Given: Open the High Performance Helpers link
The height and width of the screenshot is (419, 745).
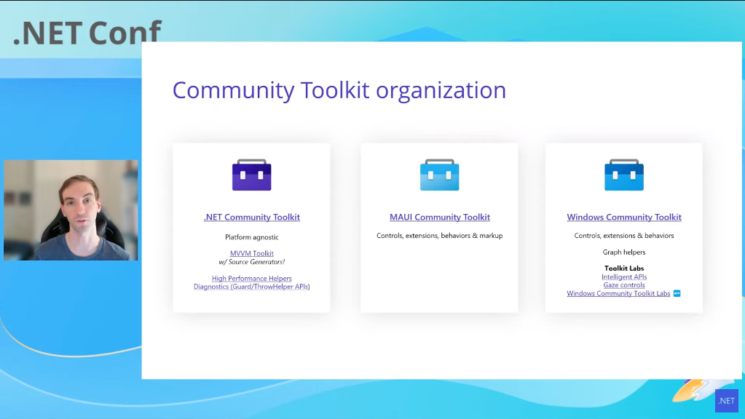Looking at the screenshot, I should (252, 278).
